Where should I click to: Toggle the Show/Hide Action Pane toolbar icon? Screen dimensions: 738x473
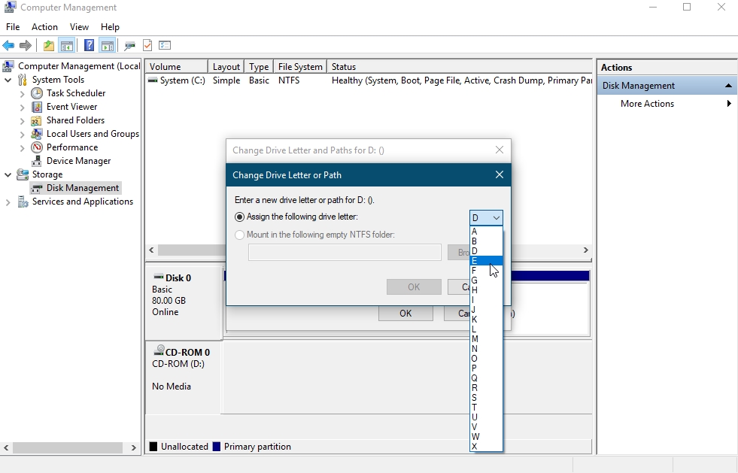point(108,46)
